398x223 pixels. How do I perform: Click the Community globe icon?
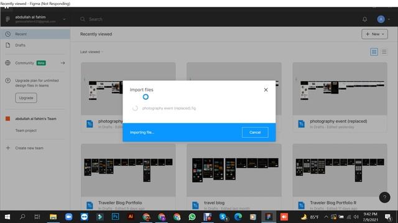tap(8, 63)
